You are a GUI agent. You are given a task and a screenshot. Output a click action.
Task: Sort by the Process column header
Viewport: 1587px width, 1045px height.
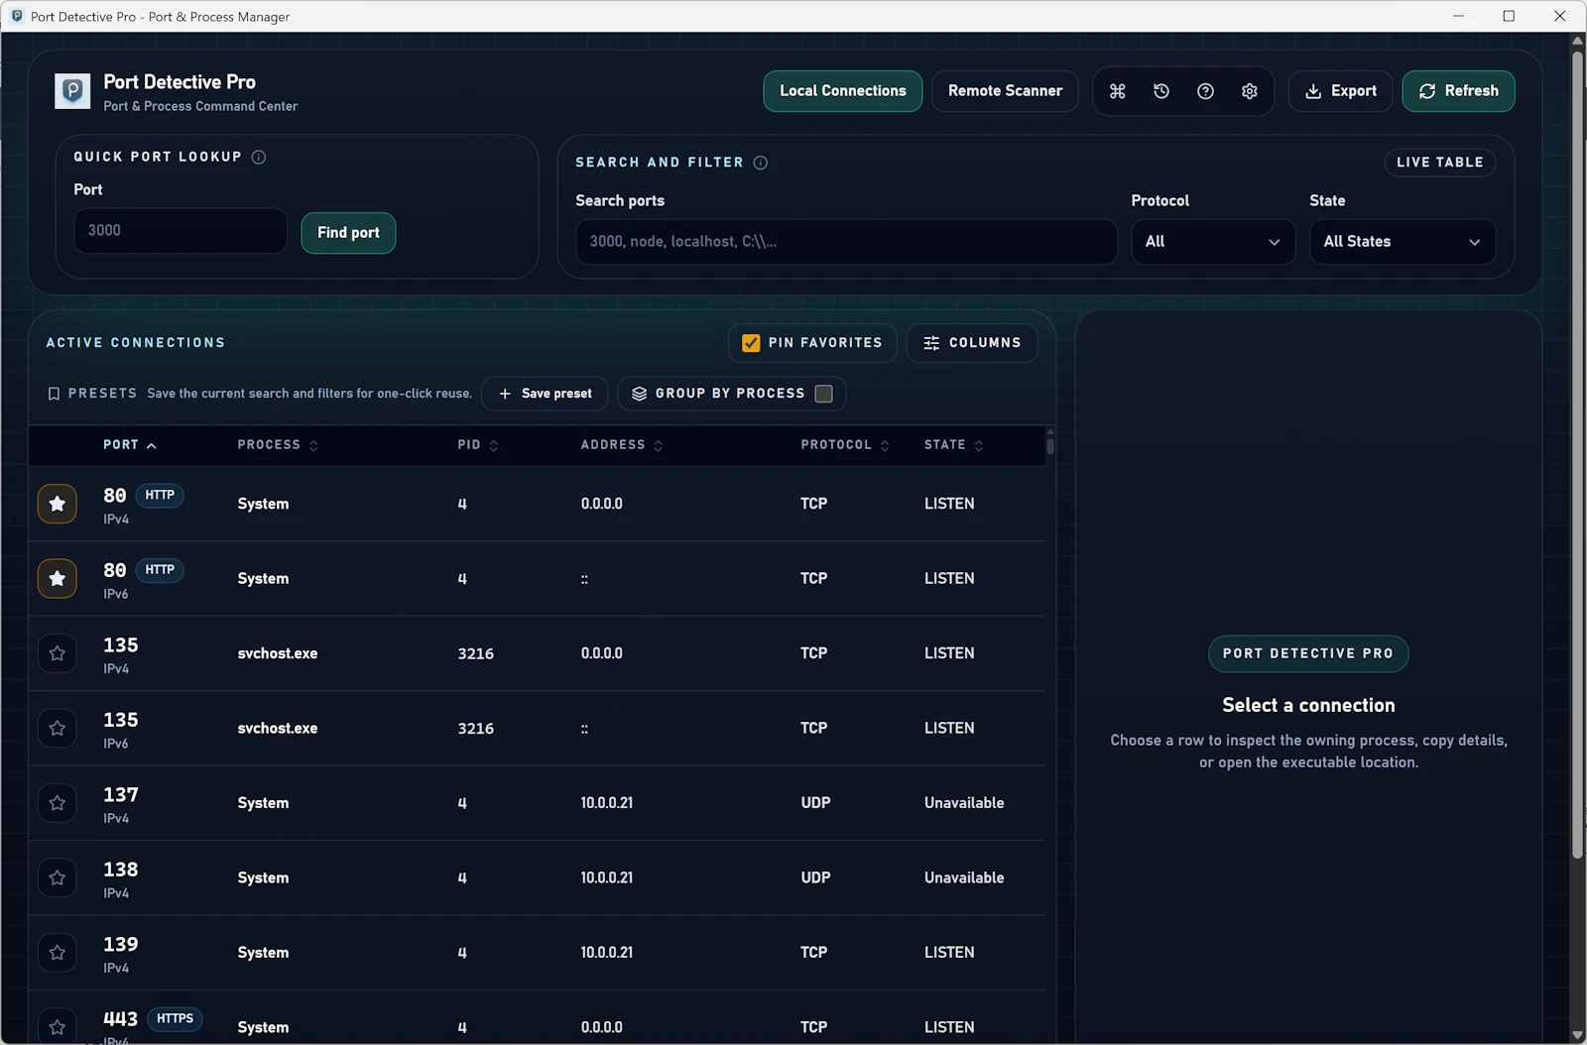(278, 445)
